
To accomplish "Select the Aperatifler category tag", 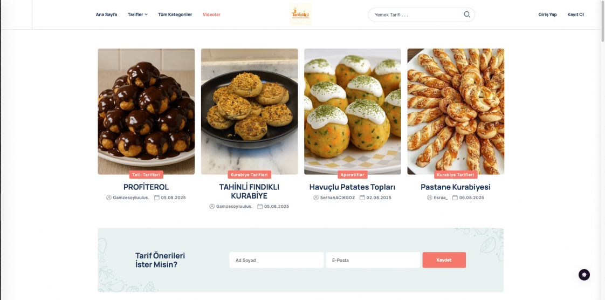I will pos(353,175).
